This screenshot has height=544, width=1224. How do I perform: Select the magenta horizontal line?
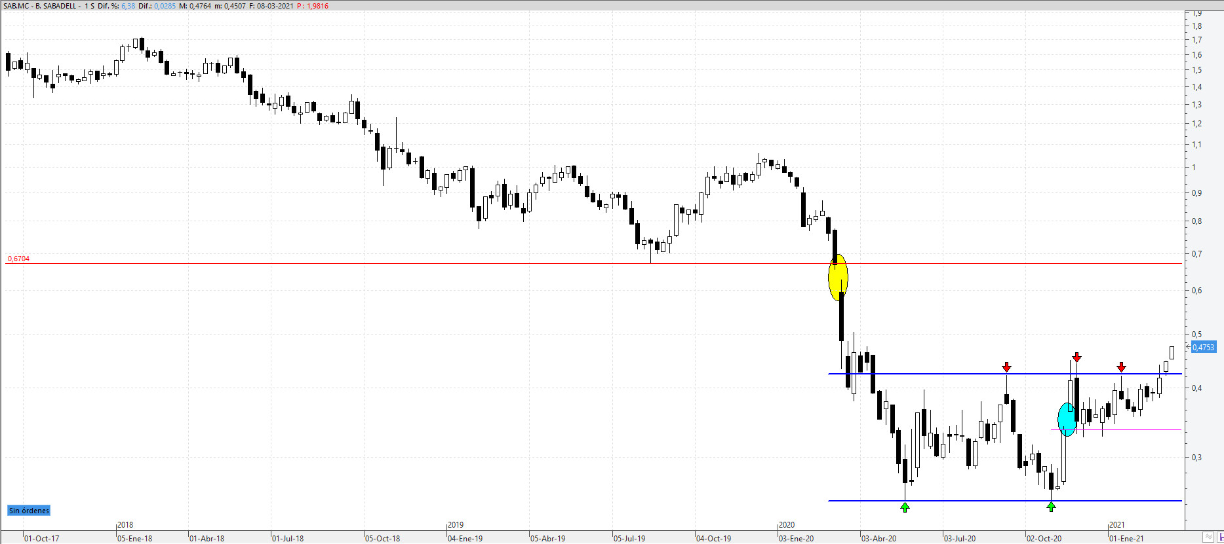[1128, 430]
